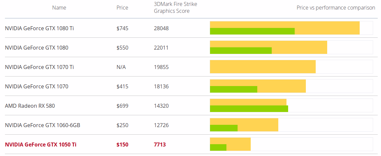Click the GTX 1060-6GB green price bar

coord(223,128)
